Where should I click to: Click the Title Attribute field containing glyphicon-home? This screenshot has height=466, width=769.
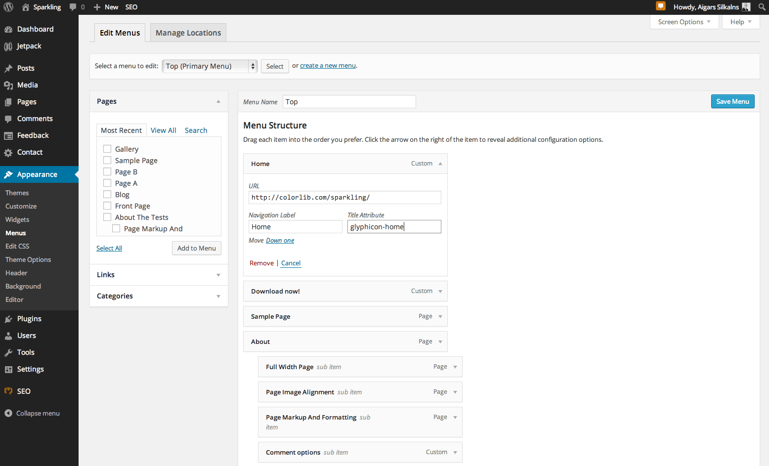[394, 227]
